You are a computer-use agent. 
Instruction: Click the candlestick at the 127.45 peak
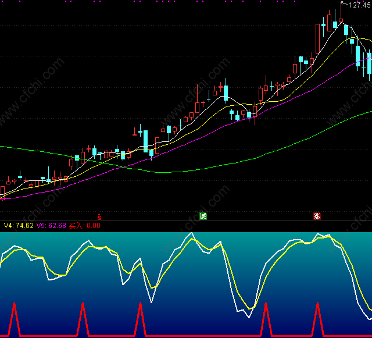coord(341,14)
